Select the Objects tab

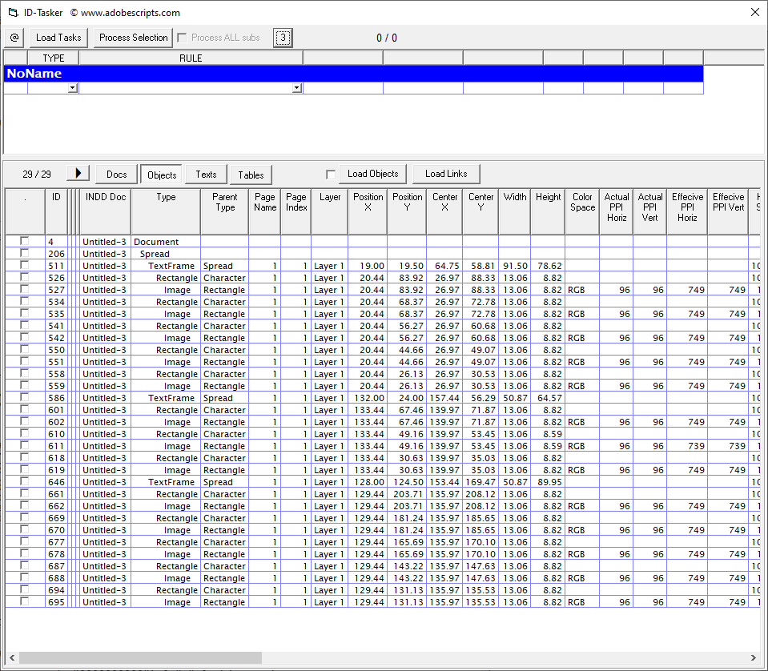161,174
